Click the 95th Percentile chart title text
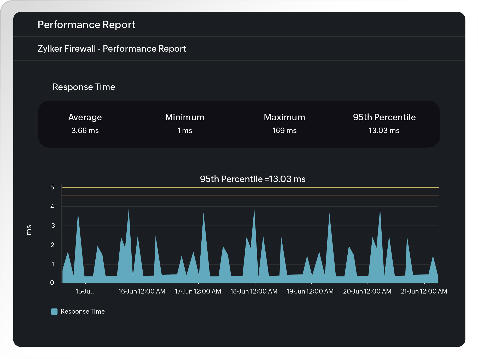The height and width of the screenshot is (359, 478). click(253, 179)
